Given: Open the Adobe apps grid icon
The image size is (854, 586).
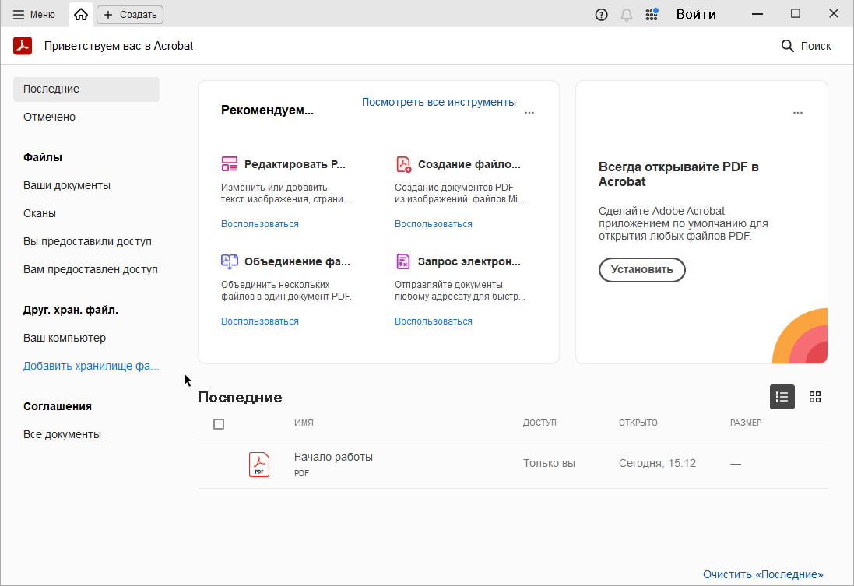Looking at the screenshot, I should 652,15.
